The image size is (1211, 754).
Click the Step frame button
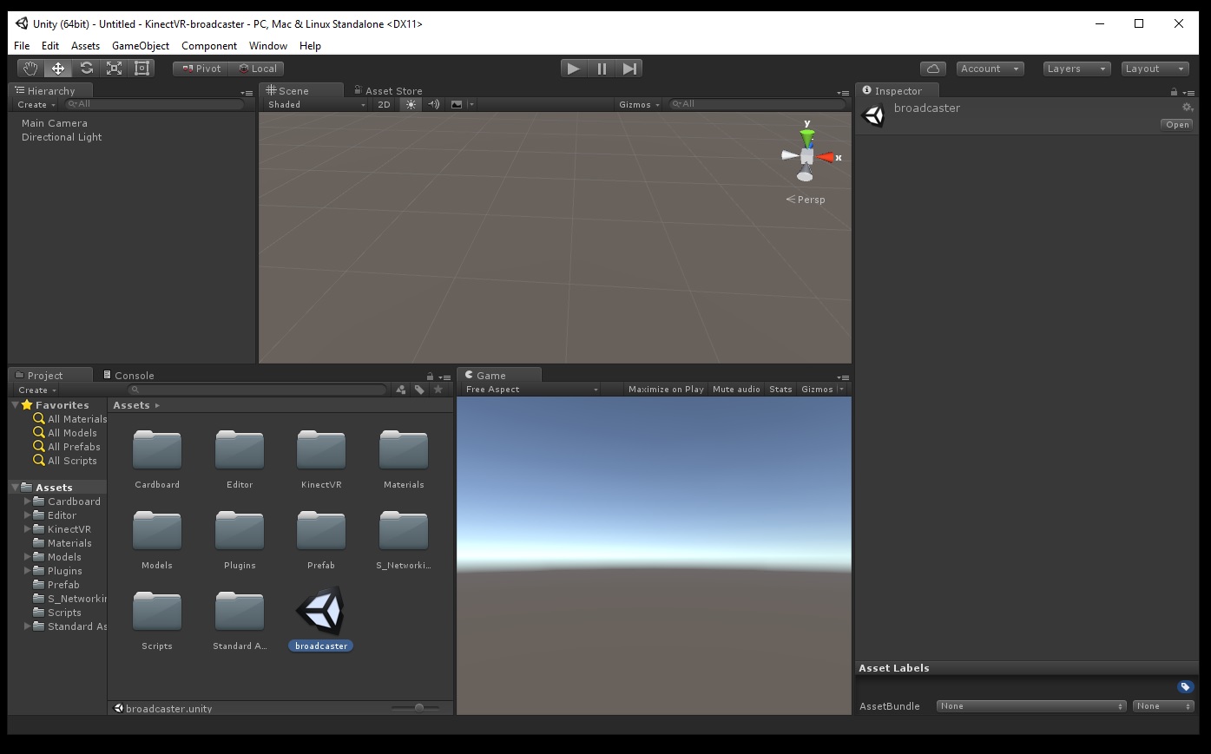point(630,69)
